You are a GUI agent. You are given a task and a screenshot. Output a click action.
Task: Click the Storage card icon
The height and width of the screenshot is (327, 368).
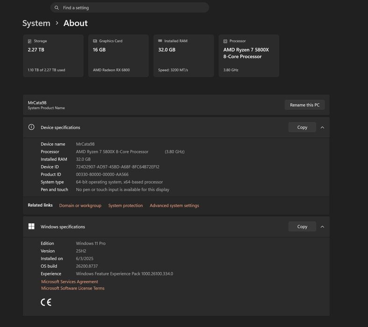pyautogui.click(x=29, y=41)
